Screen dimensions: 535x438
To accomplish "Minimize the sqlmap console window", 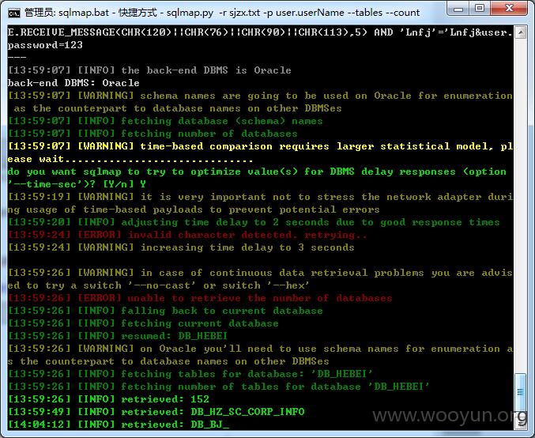I will point(458,9).
